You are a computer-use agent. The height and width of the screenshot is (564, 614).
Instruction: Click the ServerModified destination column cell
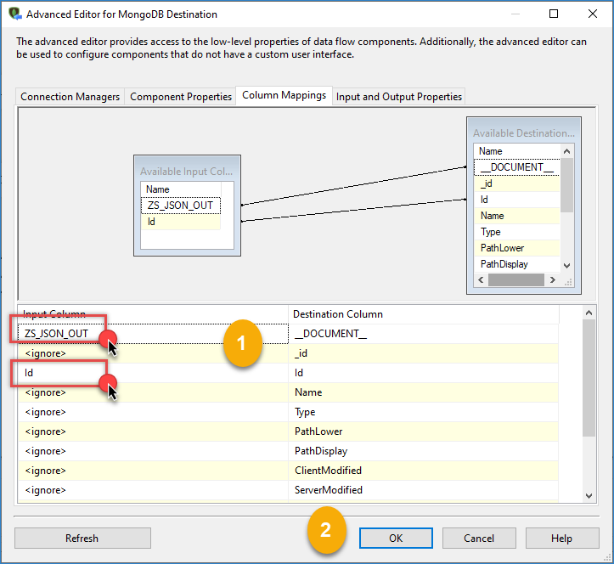tap(423, 490)
